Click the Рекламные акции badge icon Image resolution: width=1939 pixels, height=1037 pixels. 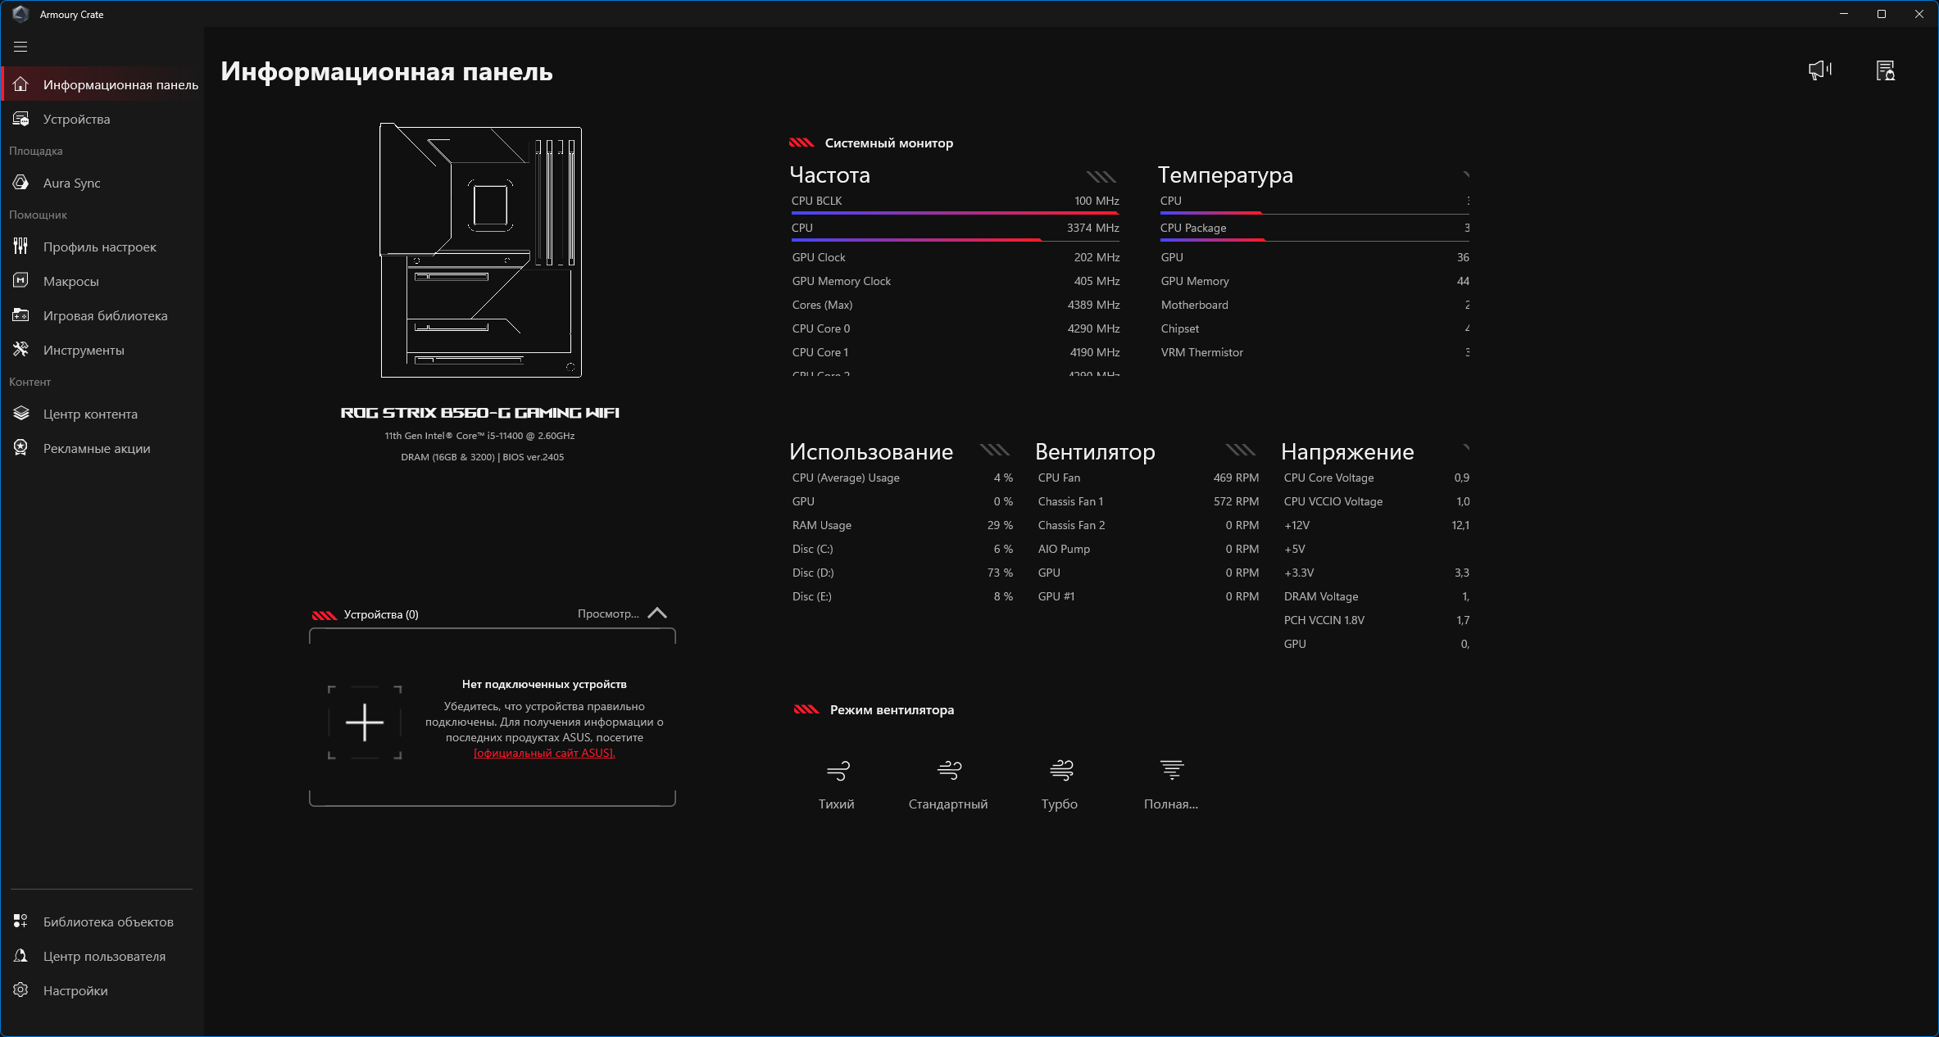(21, 448)
